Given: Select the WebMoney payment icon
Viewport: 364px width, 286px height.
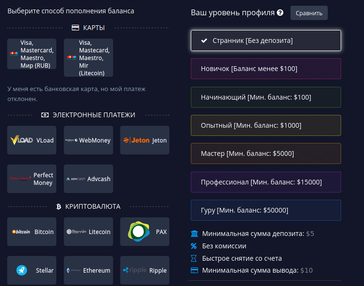Looking at the screenshot, I should pos(72,140).
